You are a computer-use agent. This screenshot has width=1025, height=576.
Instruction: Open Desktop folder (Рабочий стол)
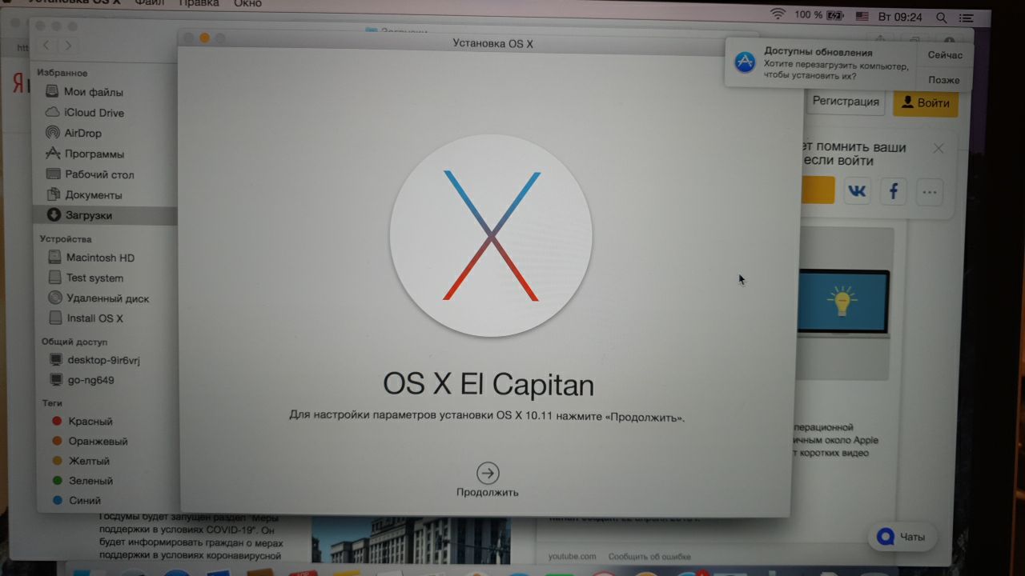coord(90,174)
